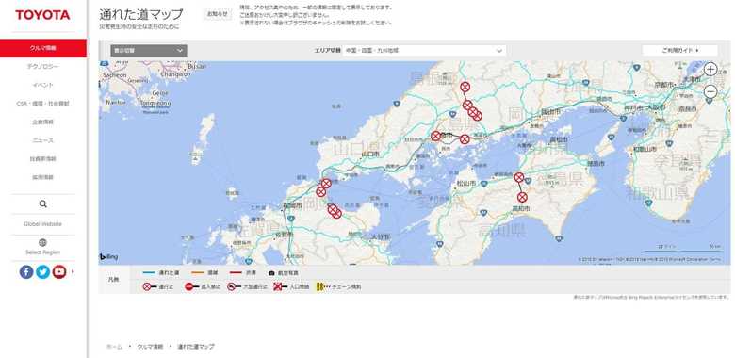Click the globe Select Region icon
735x358 pixels.
pyautogui.click(x=42, y=242)
